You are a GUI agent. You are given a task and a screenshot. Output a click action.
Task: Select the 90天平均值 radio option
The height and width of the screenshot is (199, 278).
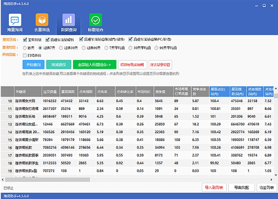(156, 48)
